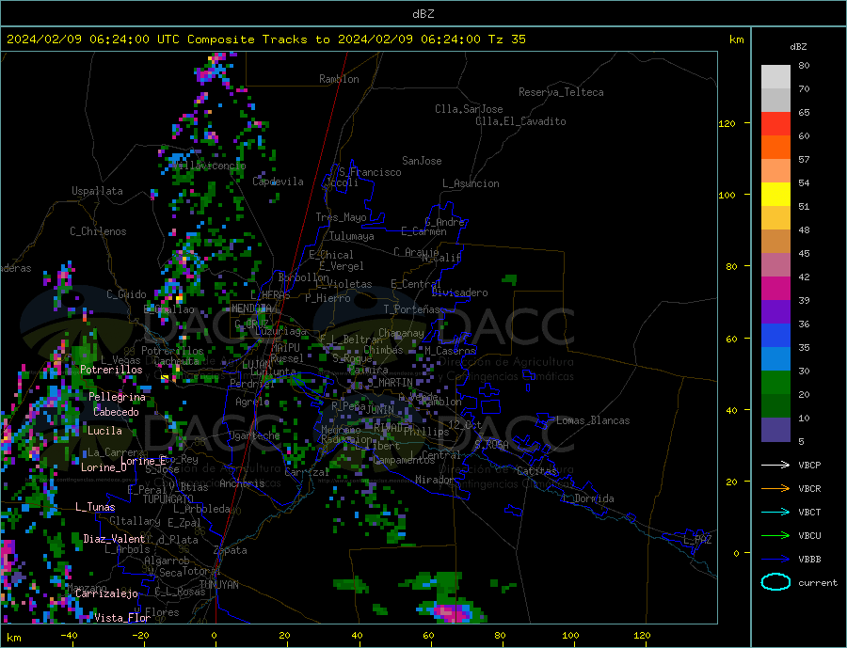This screenshot has height=648, width=847.
Task: Click the 'L_Tunas' map label
Action: coord(95,507)
